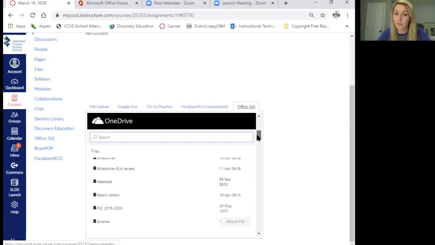
Task: Click the Attach File button
Action: coord(236,222)
